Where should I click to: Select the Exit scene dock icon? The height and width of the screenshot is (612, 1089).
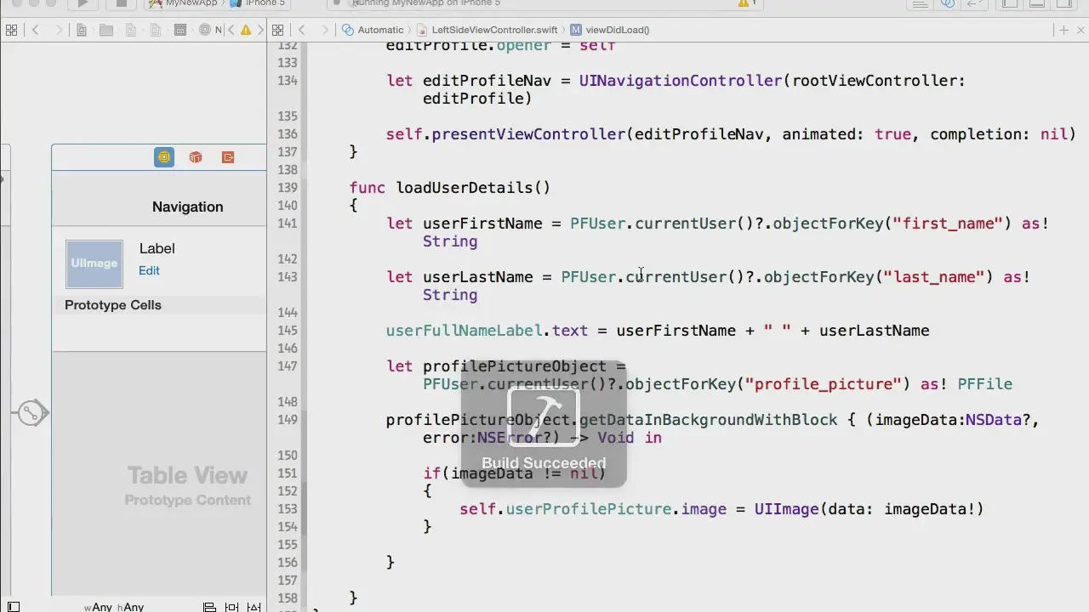(227, 157)
